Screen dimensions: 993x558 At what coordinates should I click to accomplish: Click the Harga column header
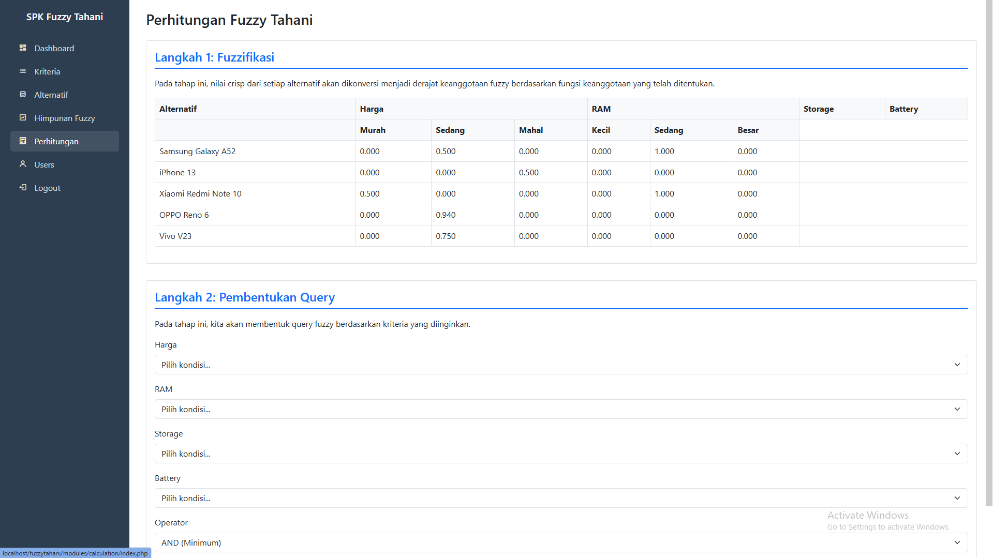pos(372,109)
